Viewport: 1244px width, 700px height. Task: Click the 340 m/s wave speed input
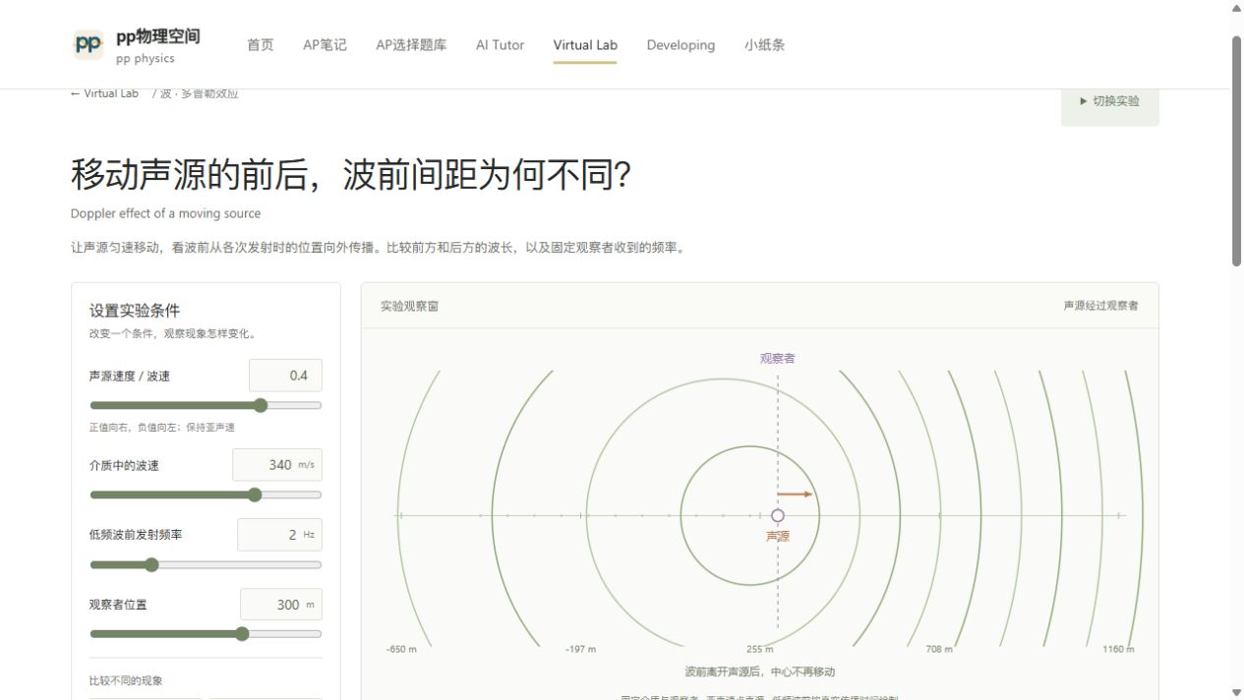click(277, 465)
